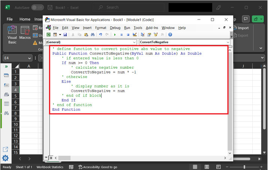Open Project Explorer icon
Screen dimensions: 268x170
(142, 35)
